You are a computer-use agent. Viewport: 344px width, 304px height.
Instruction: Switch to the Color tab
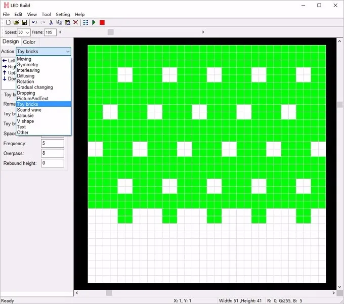tap(29, 42)
